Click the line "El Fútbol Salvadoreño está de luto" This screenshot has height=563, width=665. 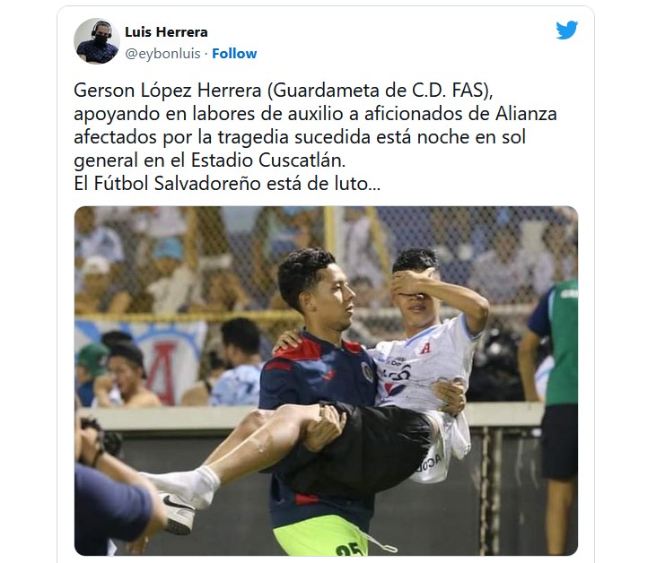click(x=227, y=184)
